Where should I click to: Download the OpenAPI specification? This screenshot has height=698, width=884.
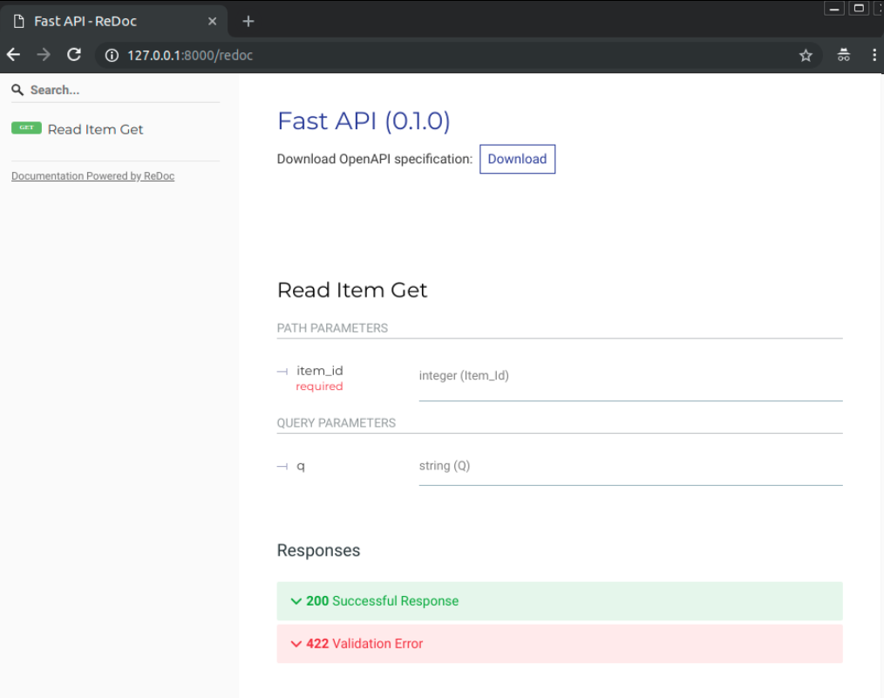click(x=517, y=159)
